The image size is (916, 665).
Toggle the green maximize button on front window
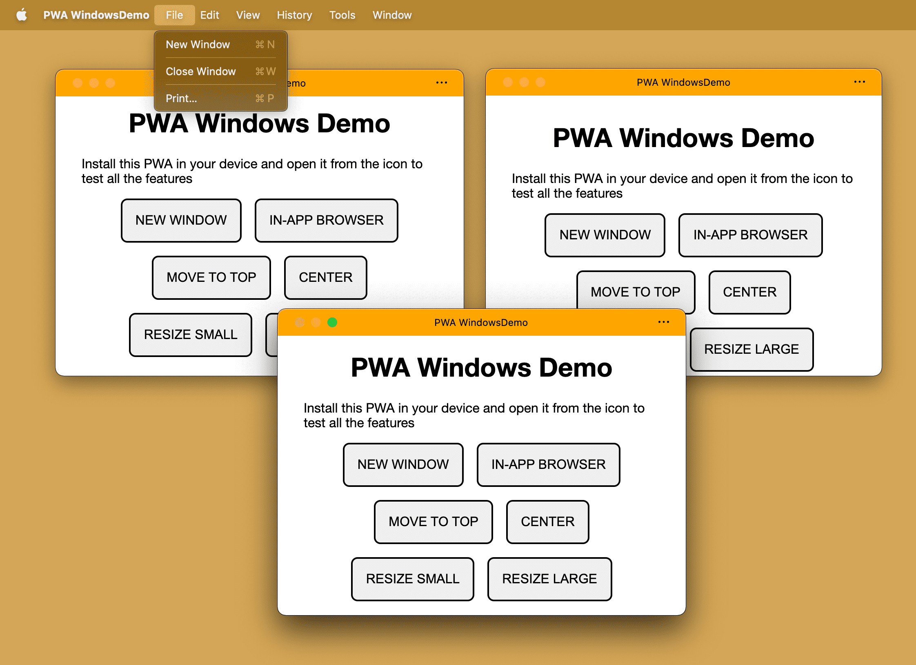tap(332, 323)
